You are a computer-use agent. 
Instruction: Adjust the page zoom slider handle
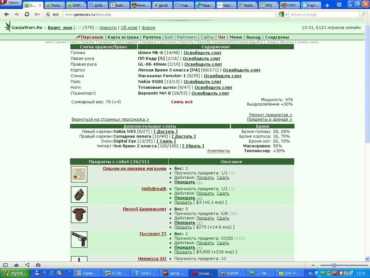pos(334,265)
